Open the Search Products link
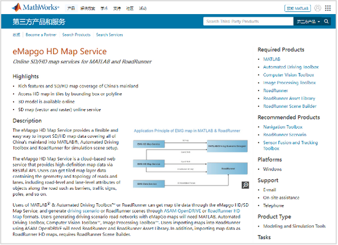Image resolution: width=338 pixels, height=245 pixels. click(77, 35)
